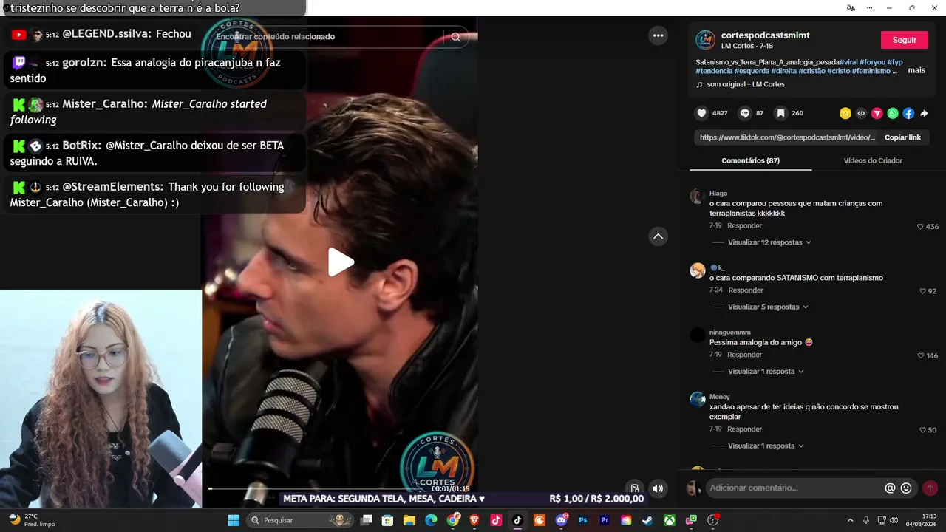This screenshot has height=532, width=946.
Task: Open the som original - LM Cortes sound
Action: (x=746, y=84)
